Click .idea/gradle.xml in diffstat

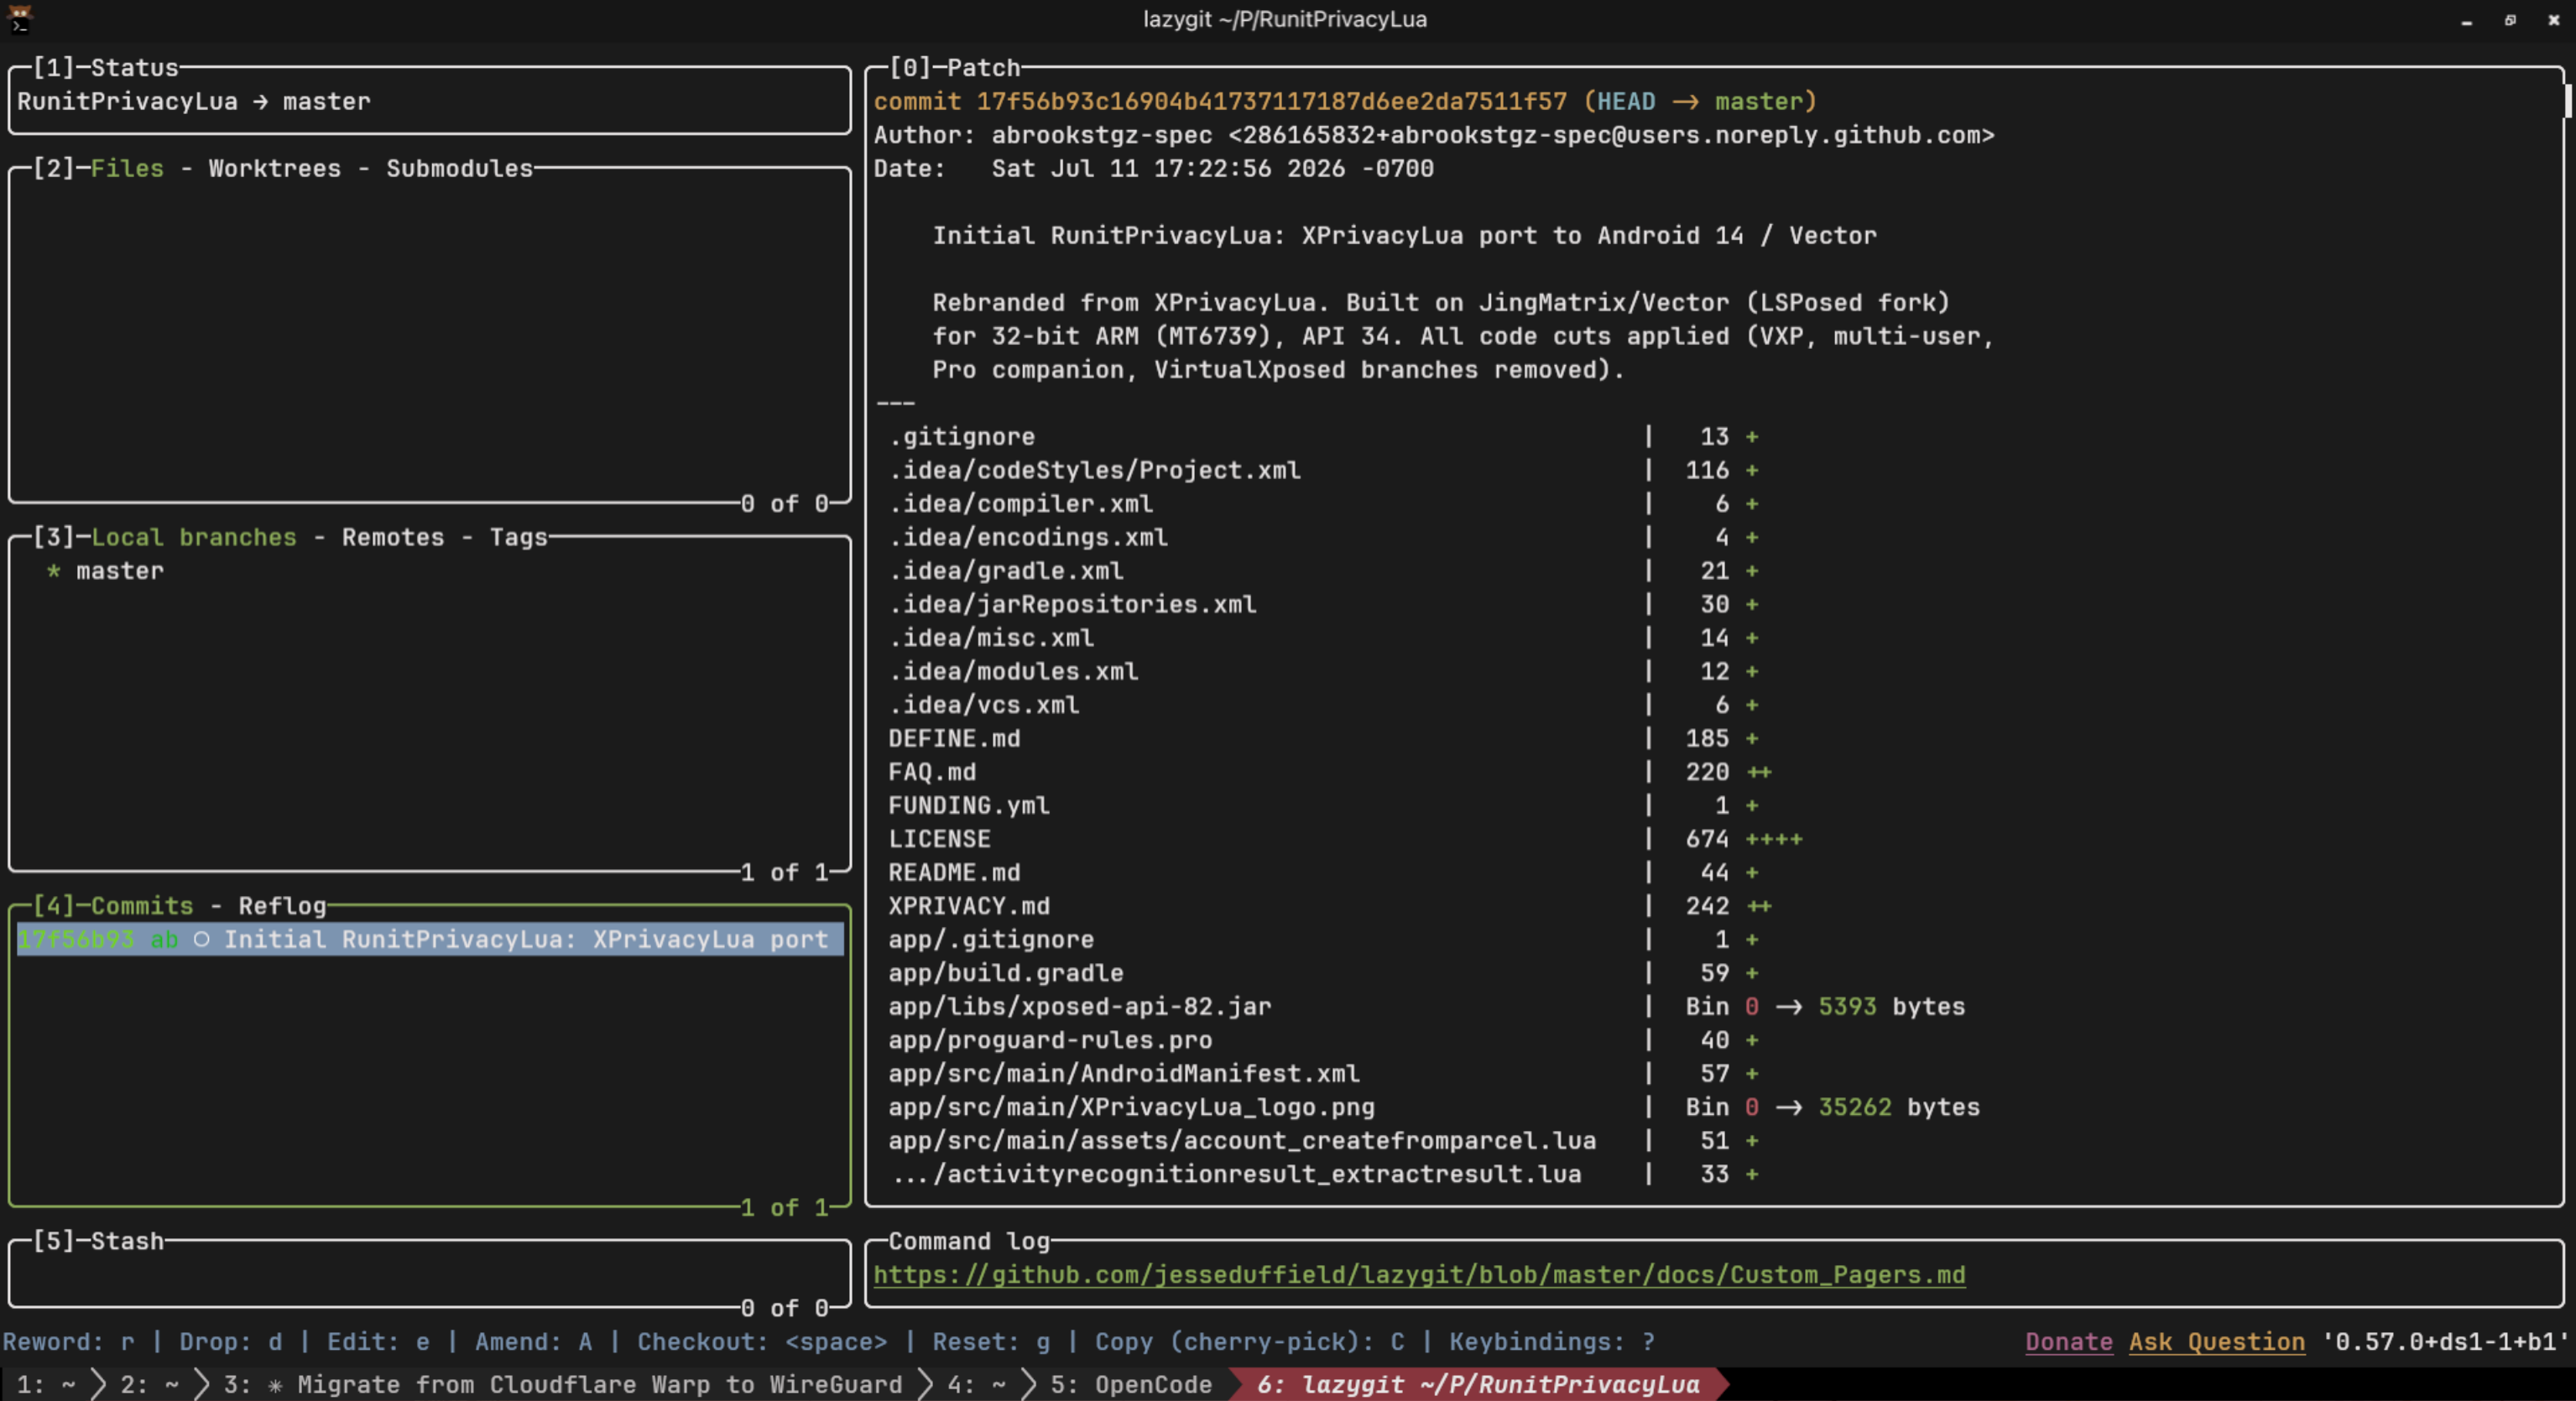pos(1006,571)
